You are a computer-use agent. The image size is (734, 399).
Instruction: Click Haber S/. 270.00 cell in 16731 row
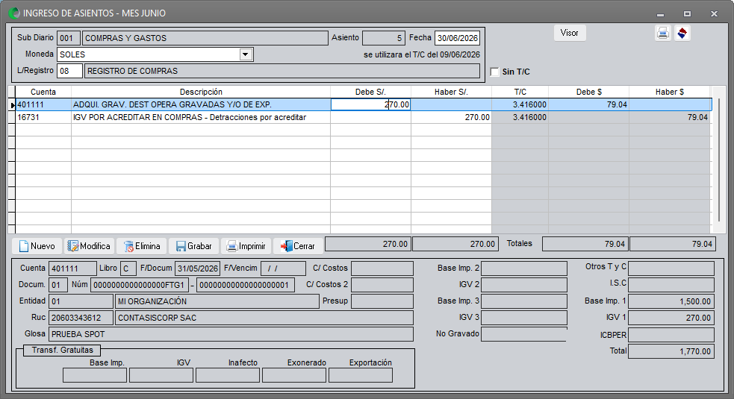click(x=451, y=117)
